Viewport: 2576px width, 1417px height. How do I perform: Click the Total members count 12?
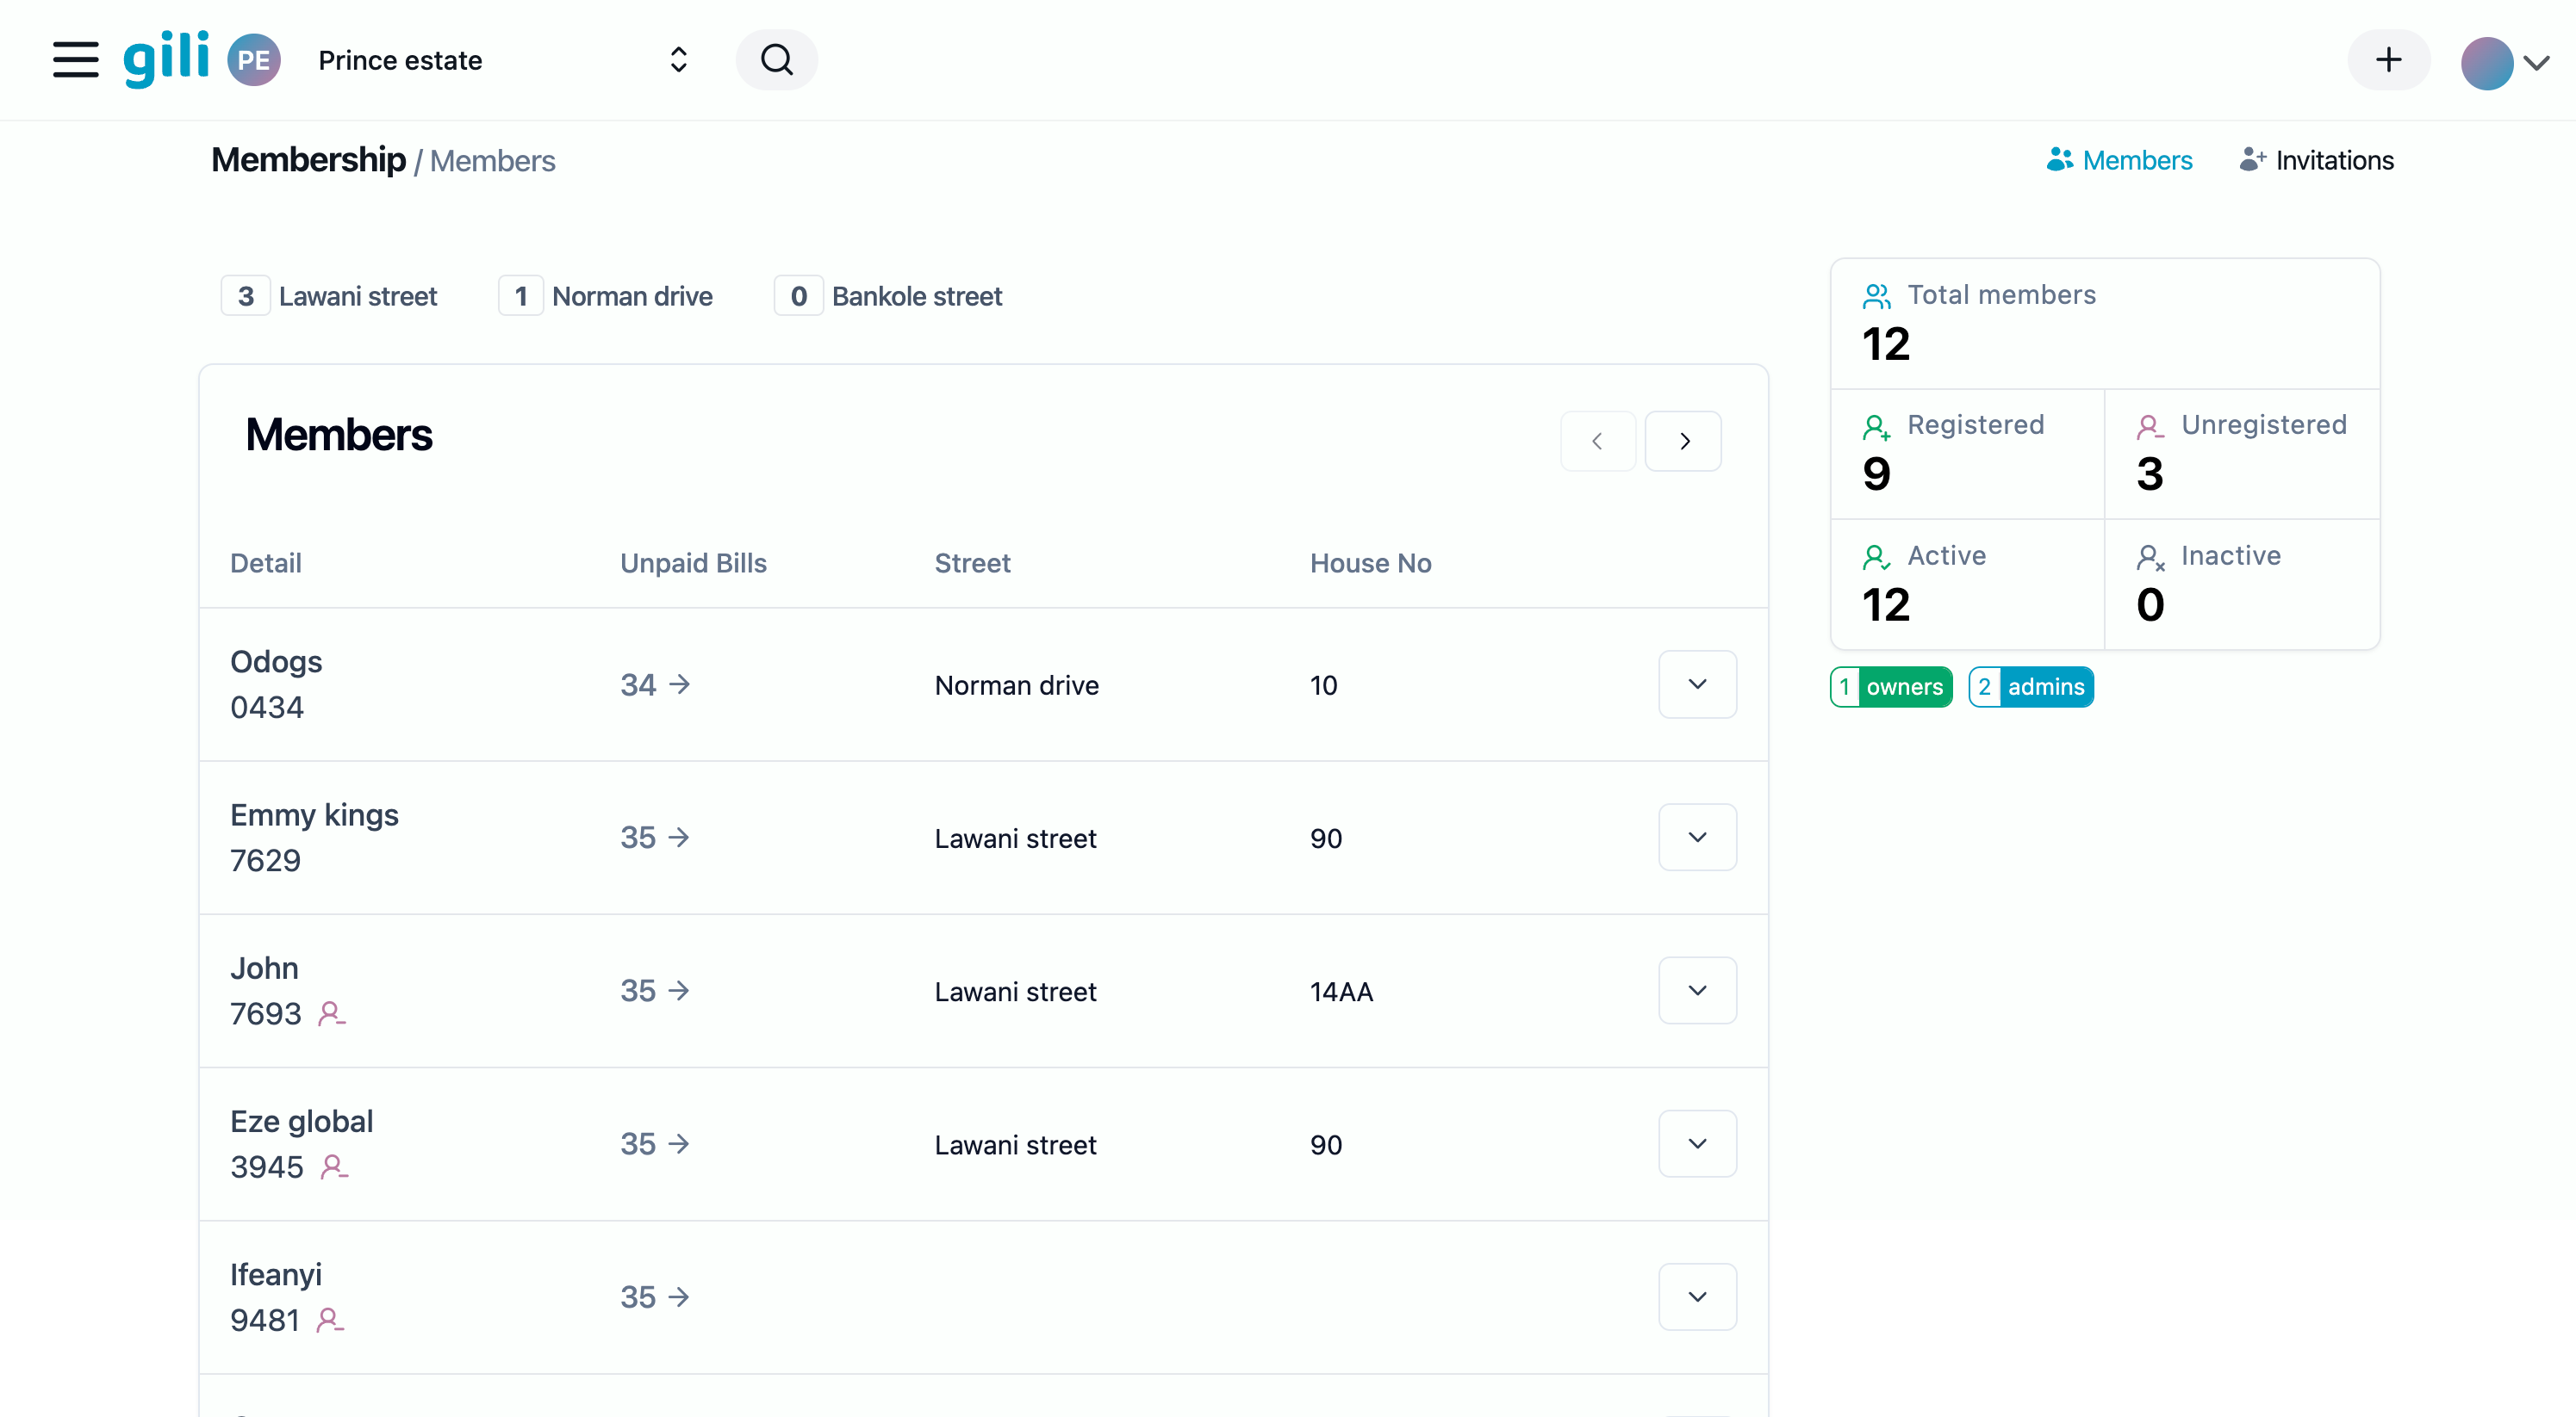[x=1886, y=343]
